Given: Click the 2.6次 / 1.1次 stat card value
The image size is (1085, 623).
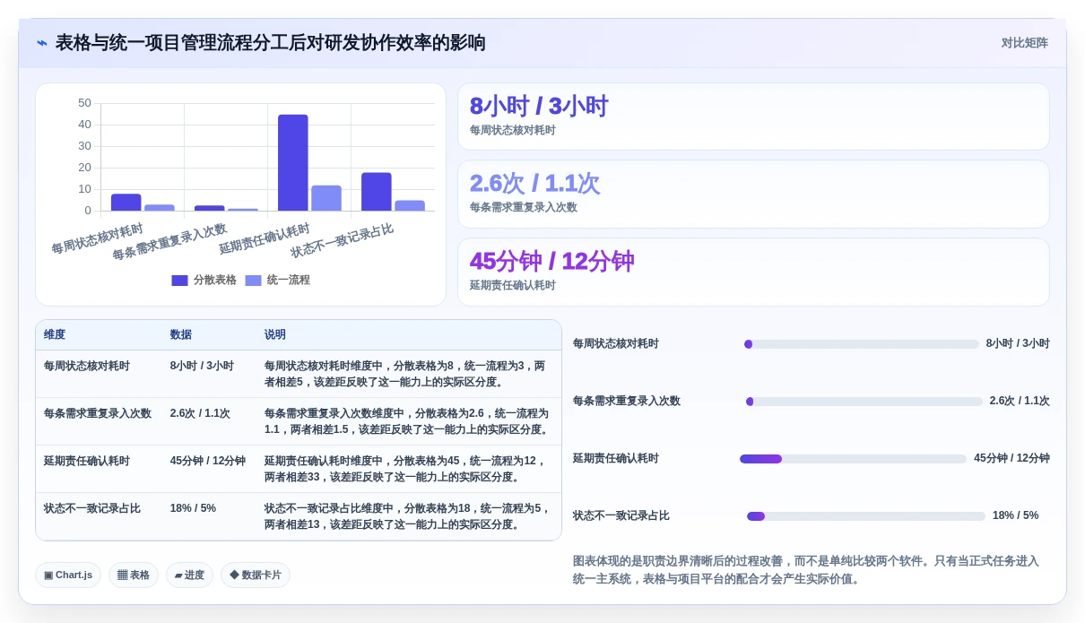Looking at the screenshot, I should click(534, 184).
